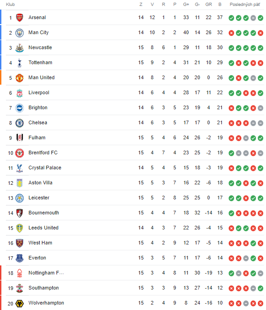This screenshot has width=266, height=310.
Task: Click the Arsenal club crest
Action: tap(20, 18)
